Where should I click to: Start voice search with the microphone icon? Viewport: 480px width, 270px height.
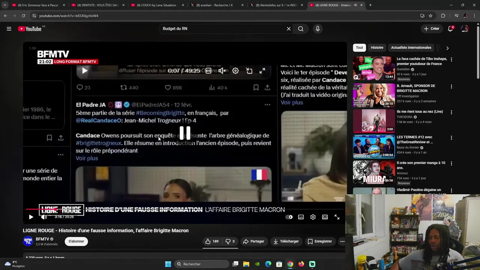(x=318, y=29)
